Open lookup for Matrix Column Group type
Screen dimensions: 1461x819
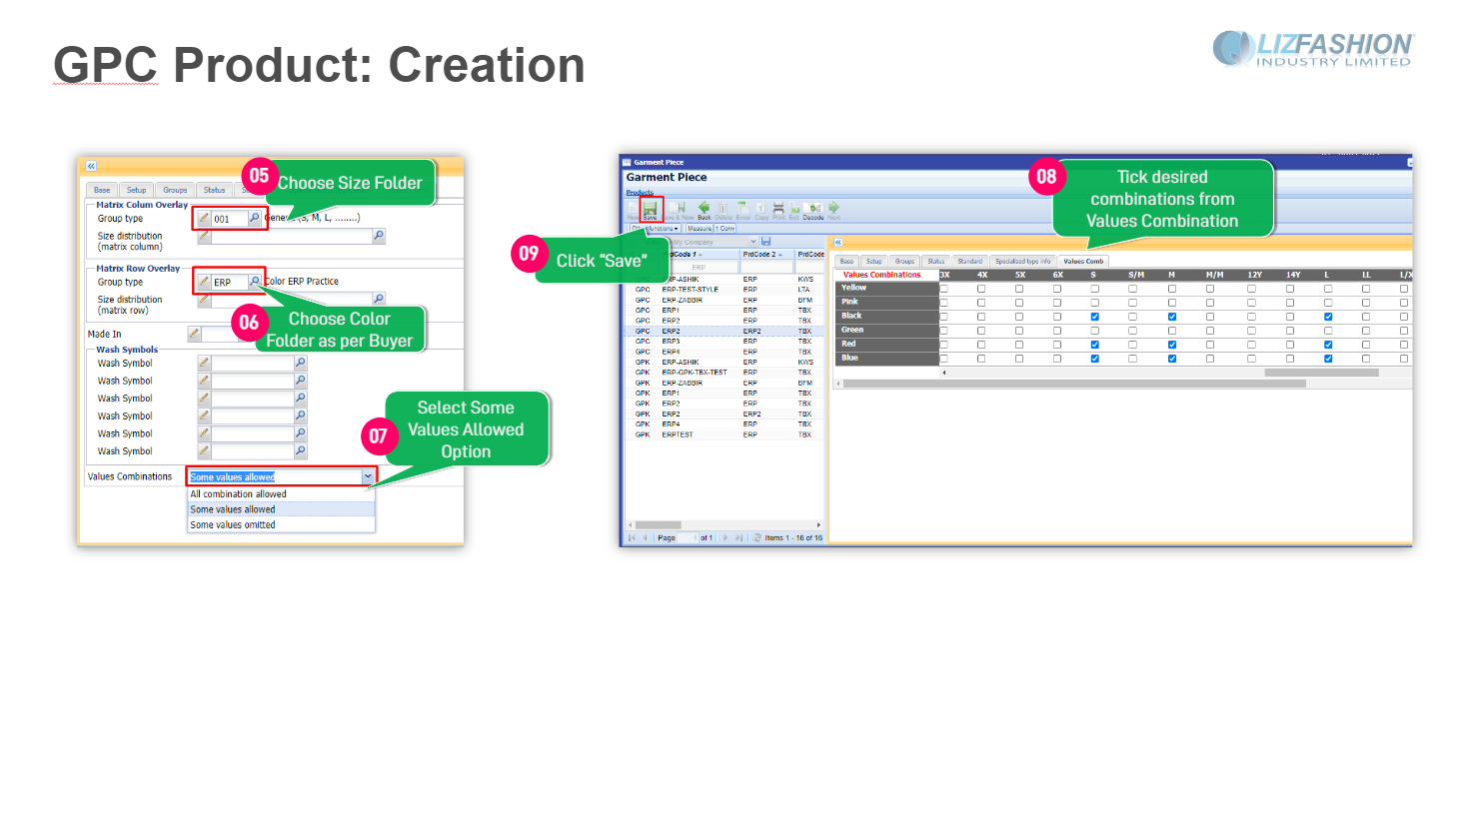click(255, 218)
